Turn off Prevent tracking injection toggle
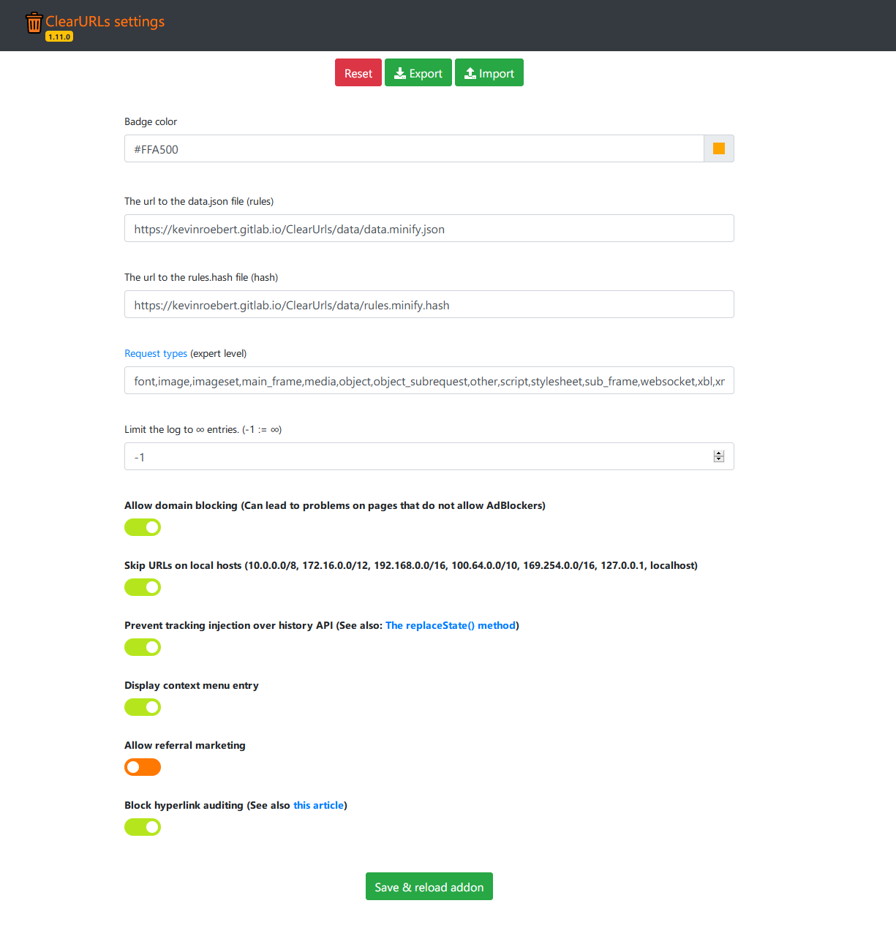This screenshot has height=925, width=896. click(x=143, y=647)
